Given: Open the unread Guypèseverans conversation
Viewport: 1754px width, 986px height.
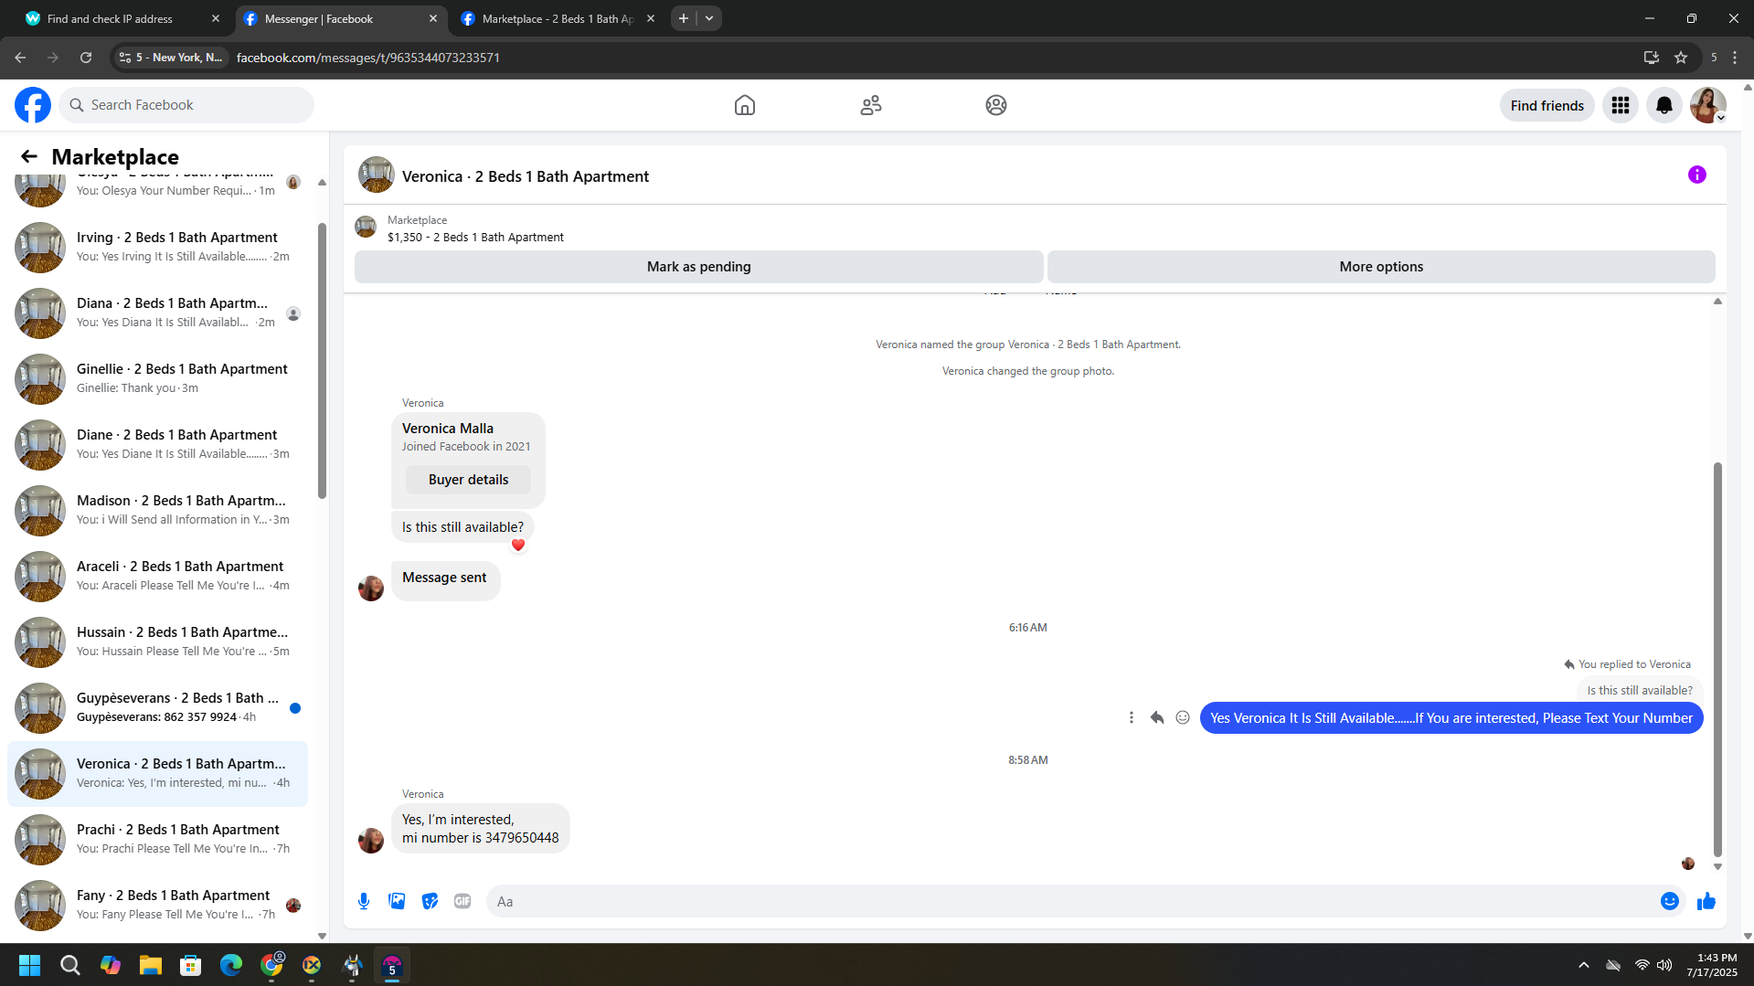Looking at the screenshot, I should pos(157,707).
